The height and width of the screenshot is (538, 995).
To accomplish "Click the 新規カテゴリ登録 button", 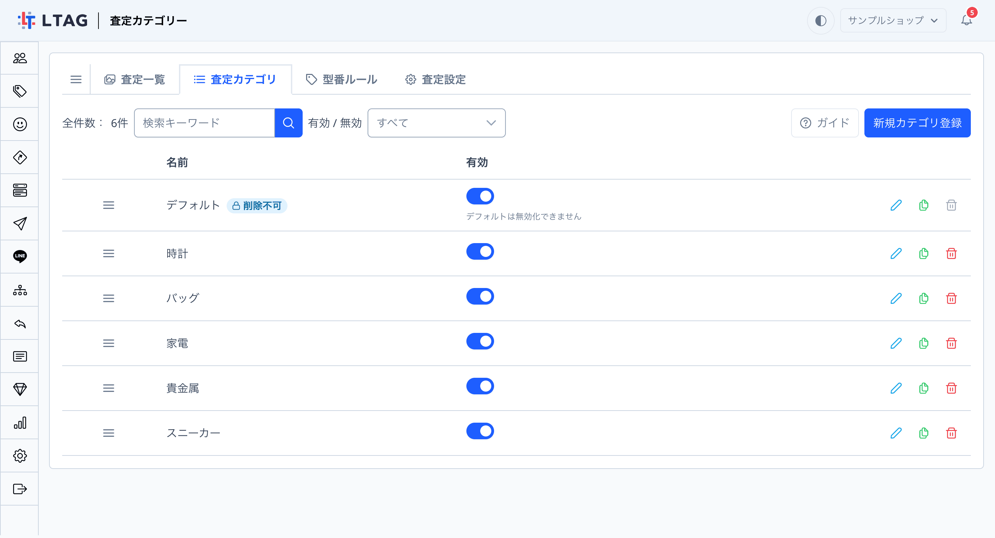I will [917, 123].
